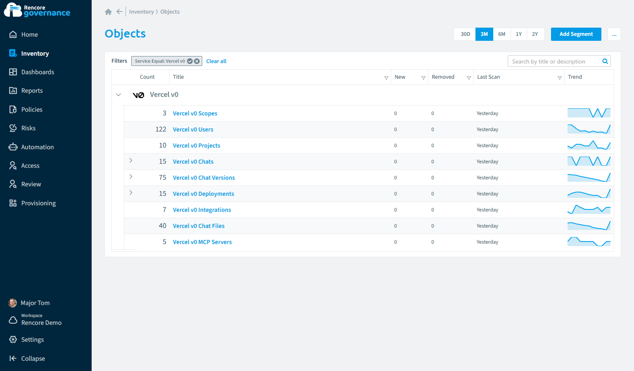Remove the Service Equal Vercel v0 filter
The height and width of the screenshot is (371, 634).
197,61
